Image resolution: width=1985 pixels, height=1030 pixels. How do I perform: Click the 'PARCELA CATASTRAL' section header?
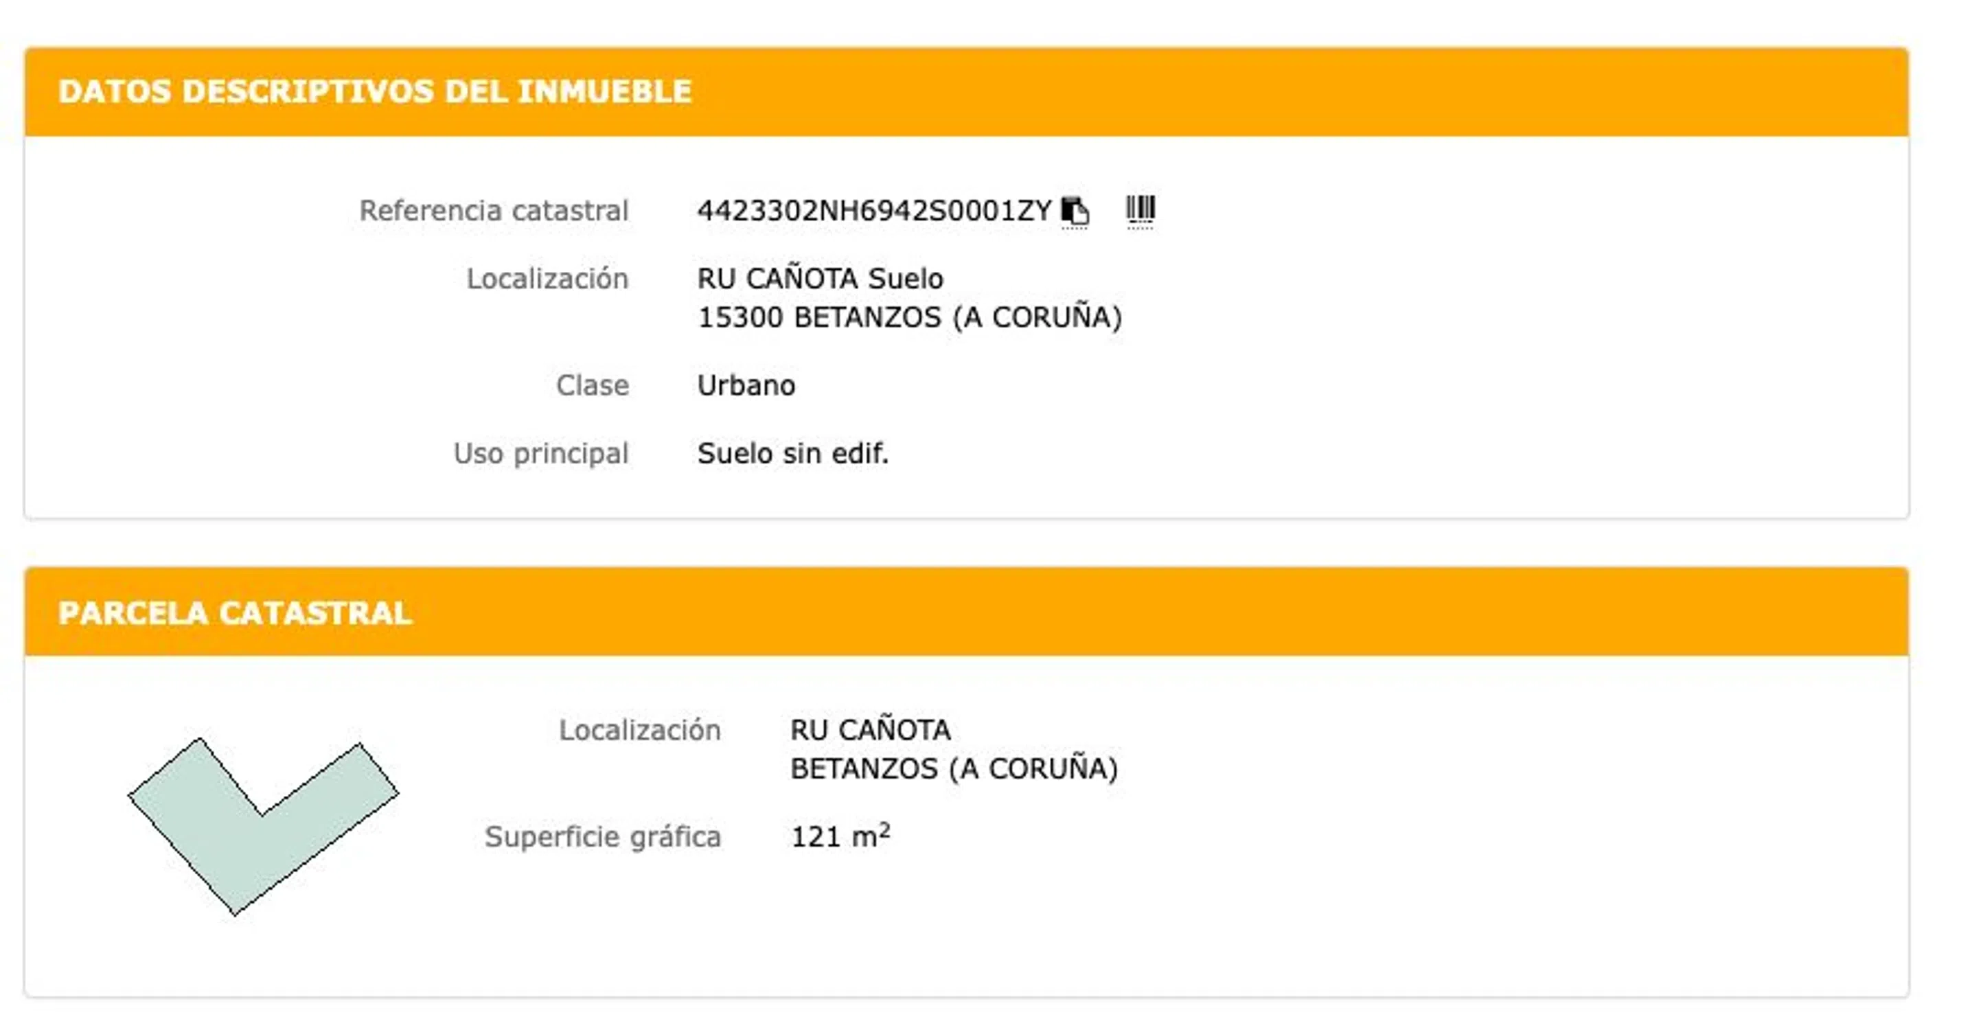click(x=235, y=613)
